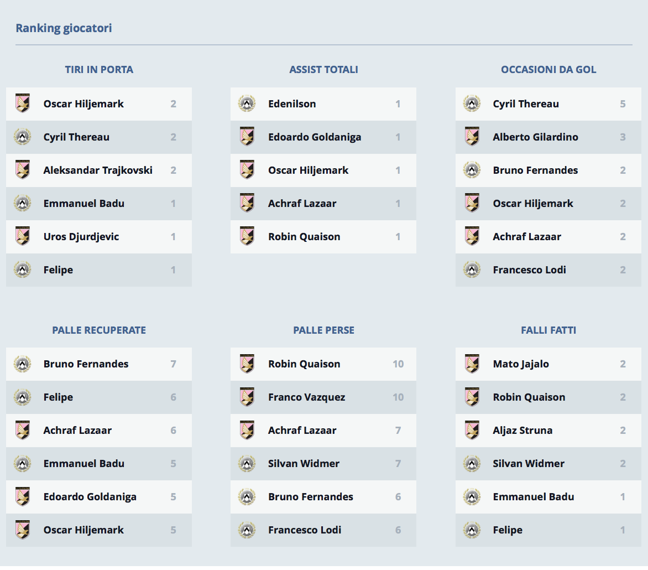Click Udinese crest next to Francesco Lodi in Palle Perse
648x570 pixels.
click(247, 530)
